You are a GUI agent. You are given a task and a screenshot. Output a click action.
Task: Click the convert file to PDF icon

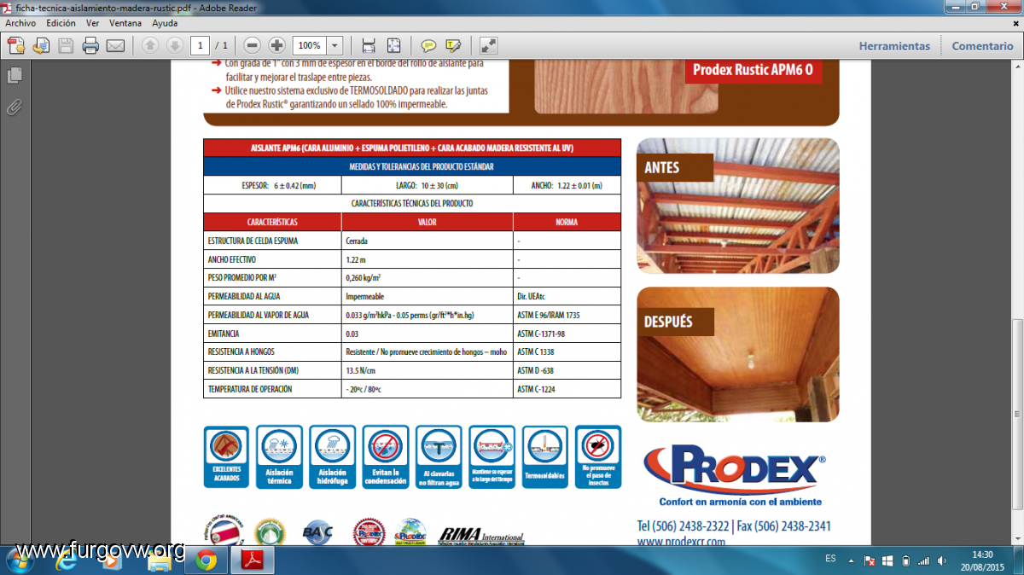[41, 46]
